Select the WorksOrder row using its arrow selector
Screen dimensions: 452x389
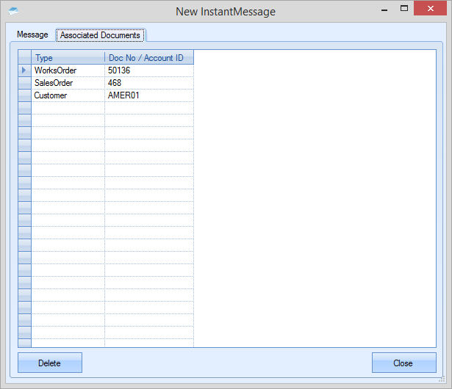[24, 70]
